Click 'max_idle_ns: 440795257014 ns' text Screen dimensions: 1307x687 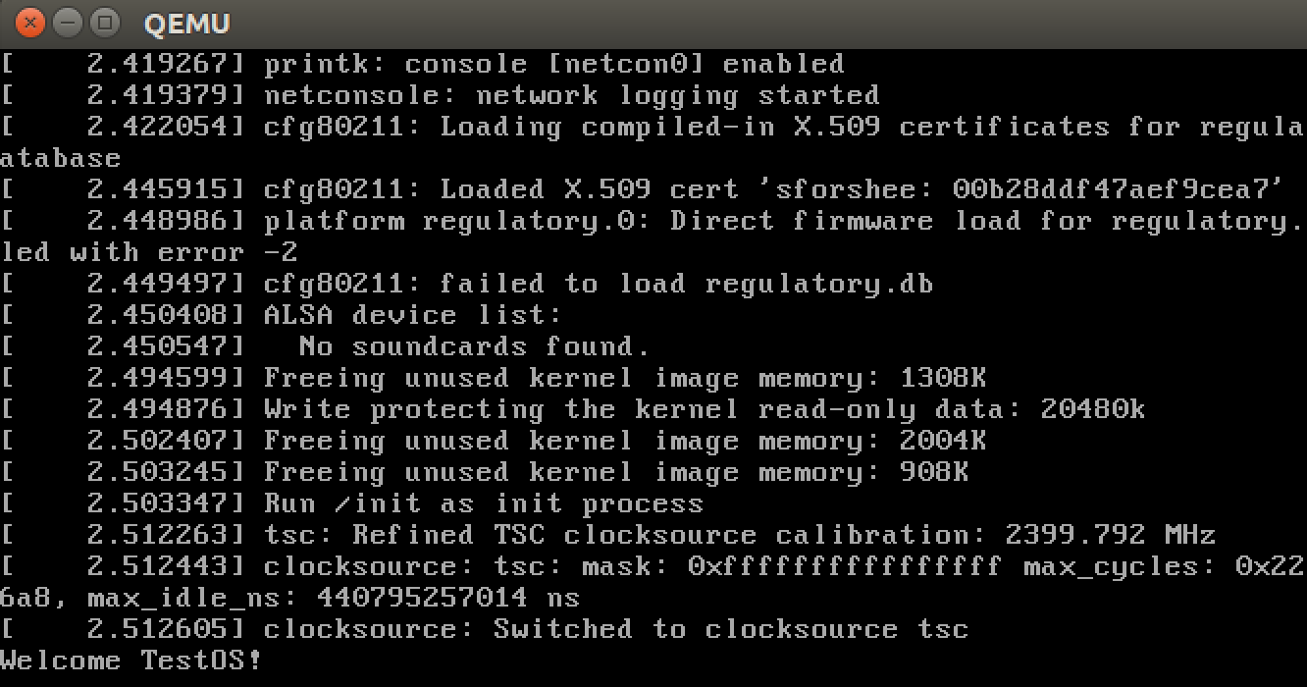(334, 598)
